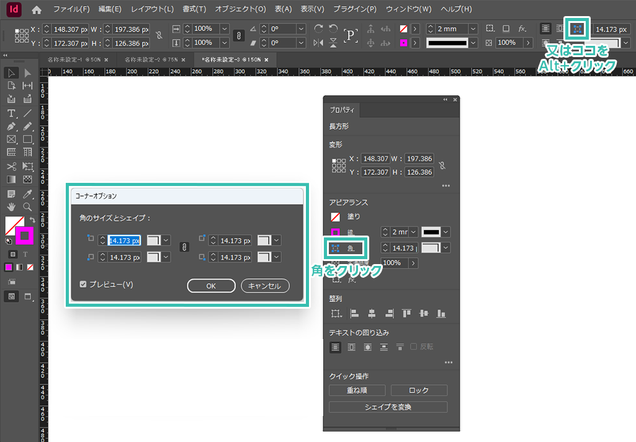Select the Direct Selection tool

tap(27, 73)
